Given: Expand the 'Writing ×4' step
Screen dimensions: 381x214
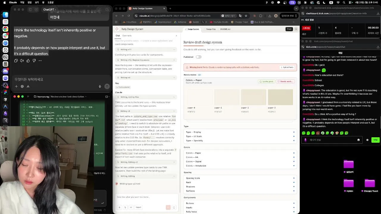Looking at the screenshot, I should click(x=146, y=78).
